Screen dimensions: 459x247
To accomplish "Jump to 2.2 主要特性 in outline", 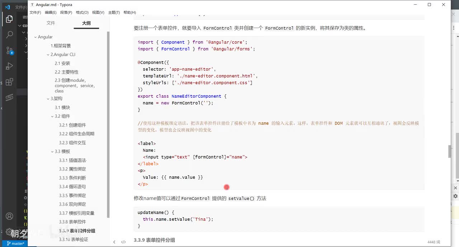I will pyautogui.click(x=66, y=72).
